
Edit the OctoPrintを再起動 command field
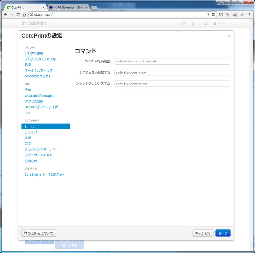[x=172, y=61]
